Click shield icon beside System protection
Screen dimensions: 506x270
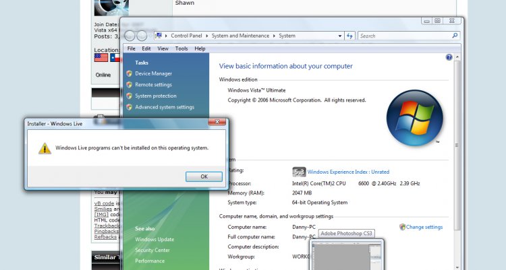(129, 96)
